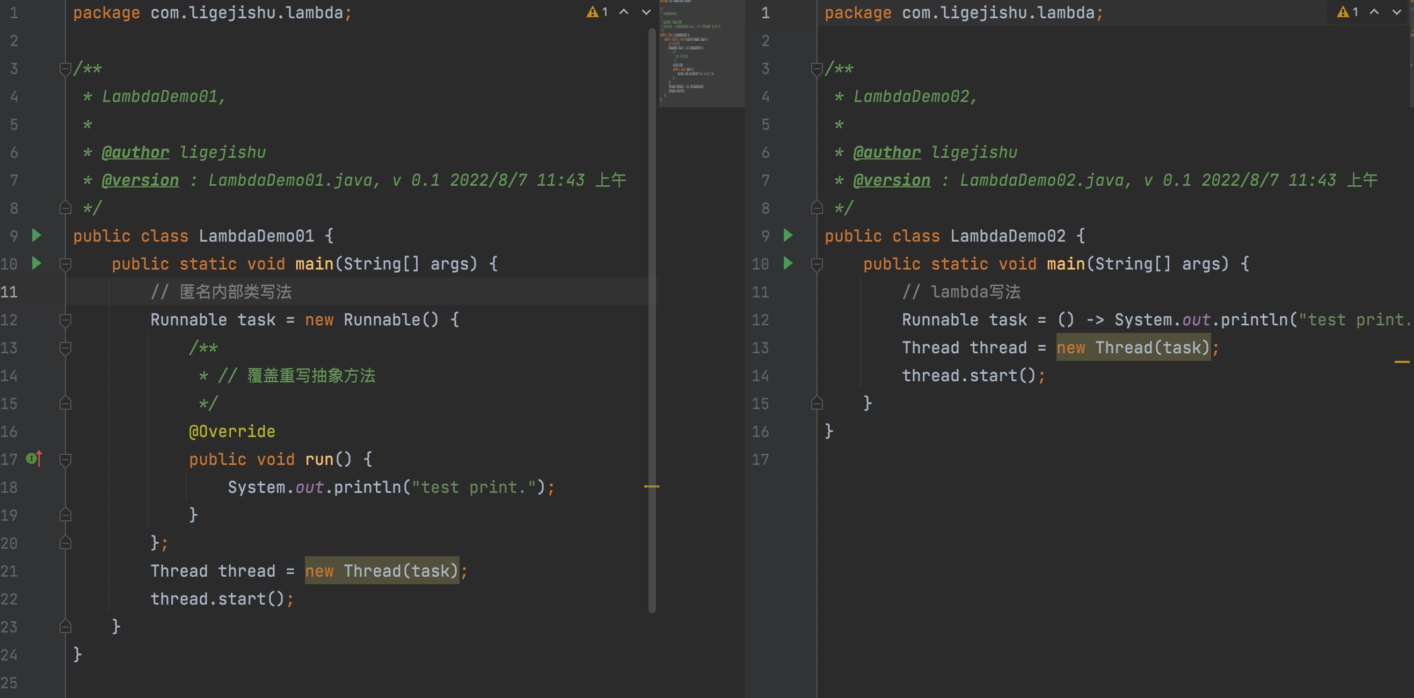
Task: Click fold end marker at LambdaDemo01 line 15
Action: (65, 403)
